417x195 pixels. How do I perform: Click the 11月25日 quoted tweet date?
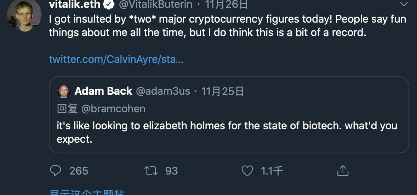(x=223, y=91)
